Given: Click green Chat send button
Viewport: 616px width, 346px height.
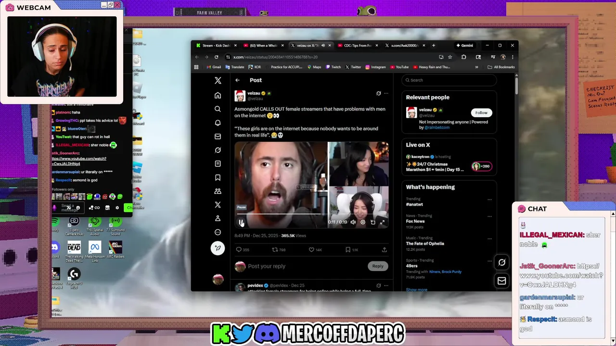Looking at the screenshot, I should click(128, 208).
